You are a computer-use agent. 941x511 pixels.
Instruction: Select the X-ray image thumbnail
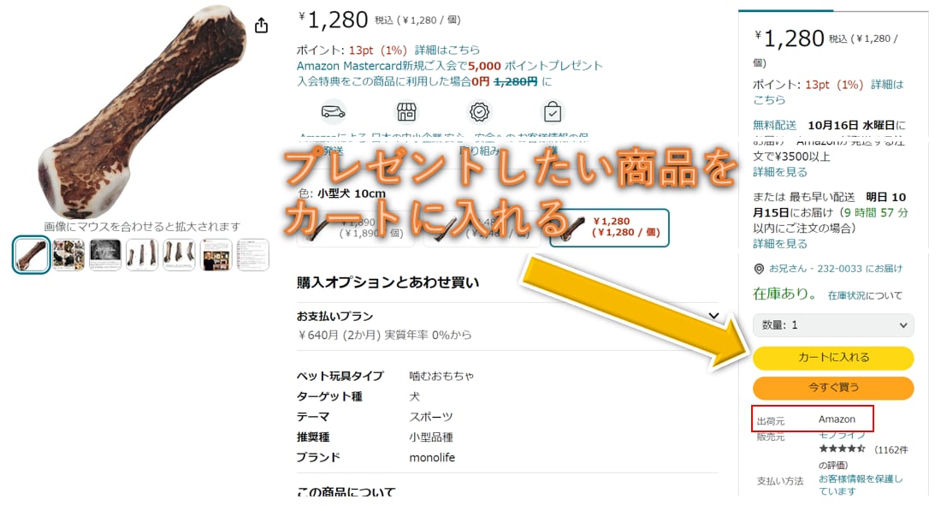105,254
